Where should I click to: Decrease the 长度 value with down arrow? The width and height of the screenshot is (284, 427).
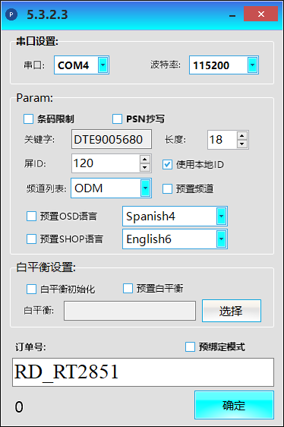(x=241, y=144)
